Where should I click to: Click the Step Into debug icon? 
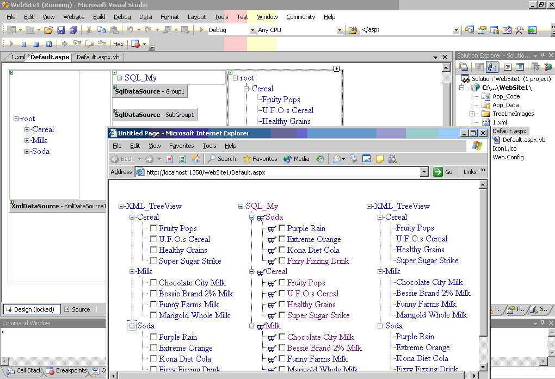click(77, 44)
